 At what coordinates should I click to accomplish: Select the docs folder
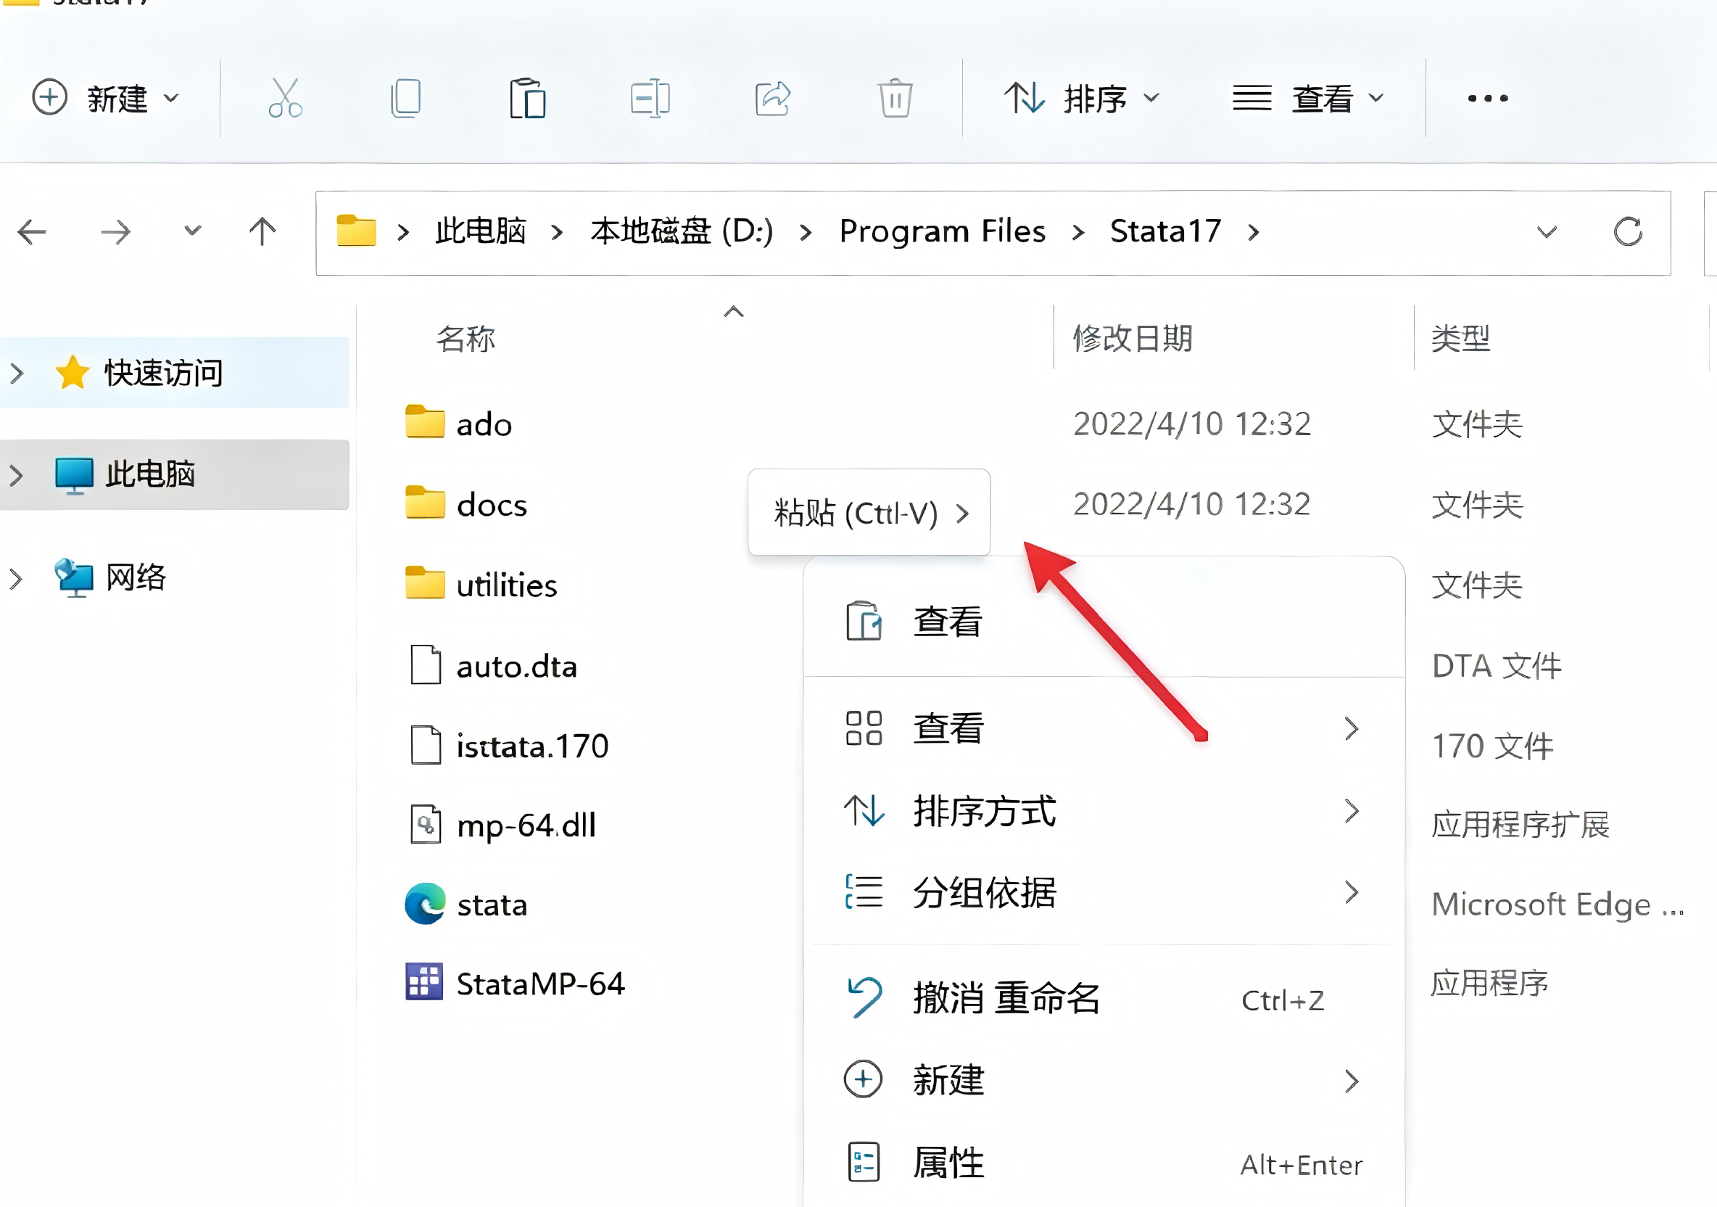coord(466,505)
